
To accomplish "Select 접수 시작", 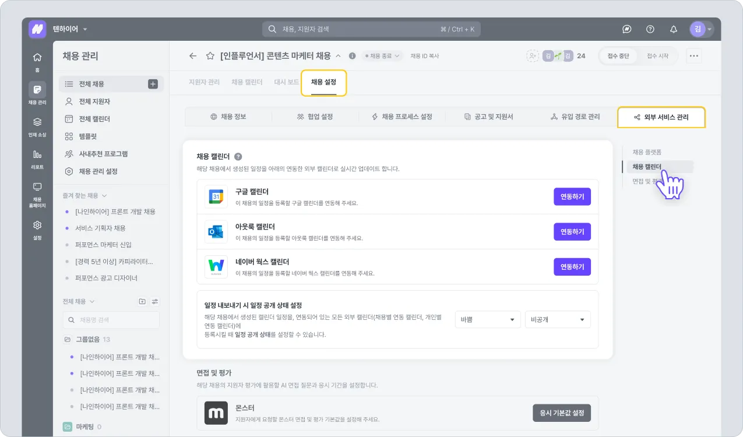I will (658, 56).
